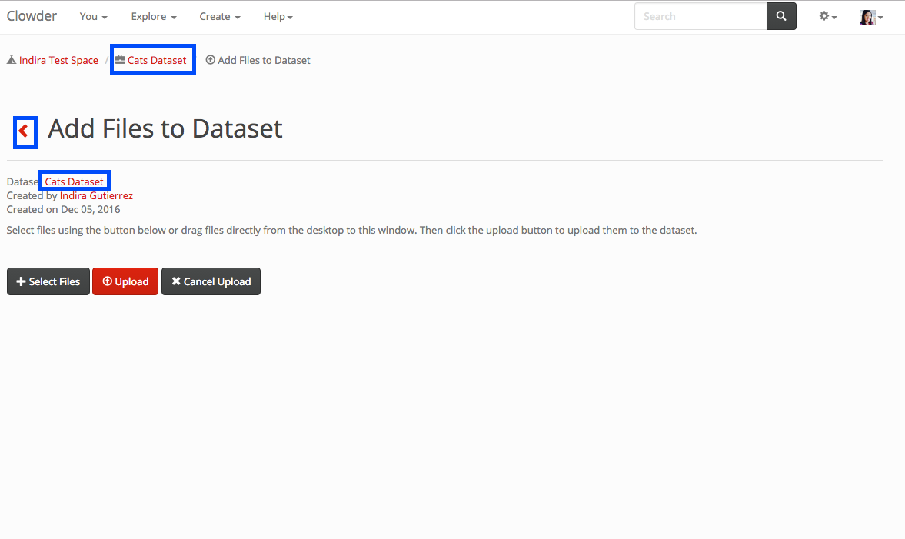
Task: Type in the Search input field
Action: pyautogui.click(x=700, y=16)
